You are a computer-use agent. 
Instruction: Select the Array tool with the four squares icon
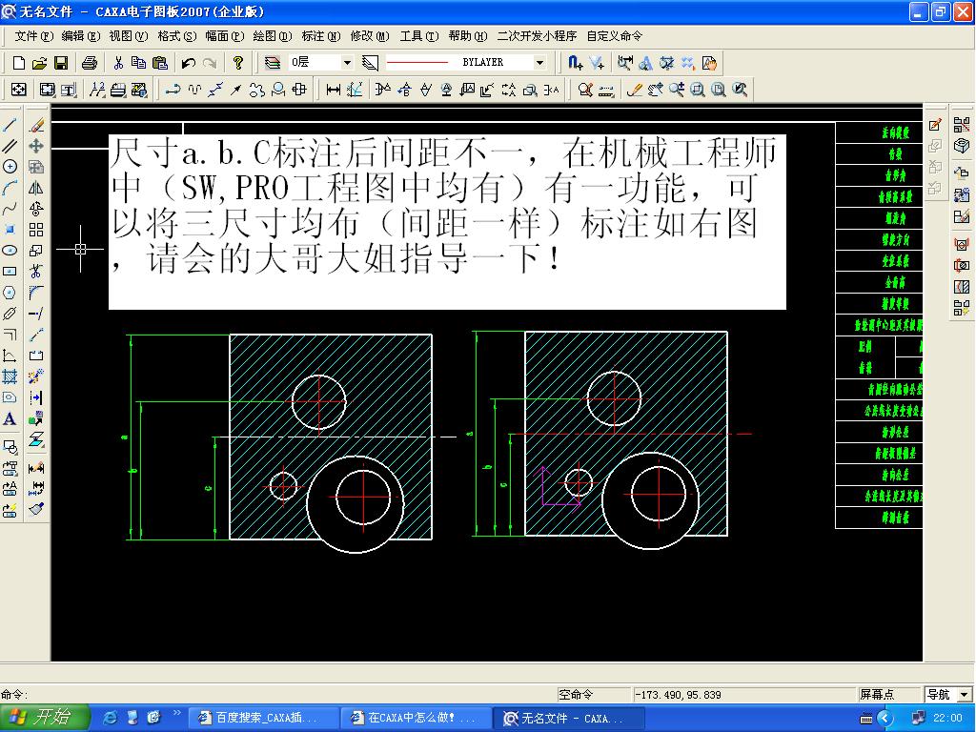tap(36, 230)
